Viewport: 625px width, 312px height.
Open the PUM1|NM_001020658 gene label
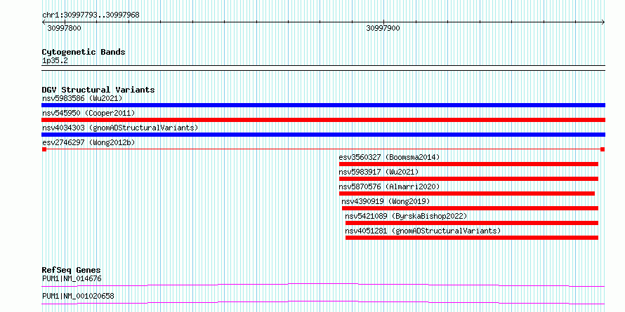pos(78,297)
